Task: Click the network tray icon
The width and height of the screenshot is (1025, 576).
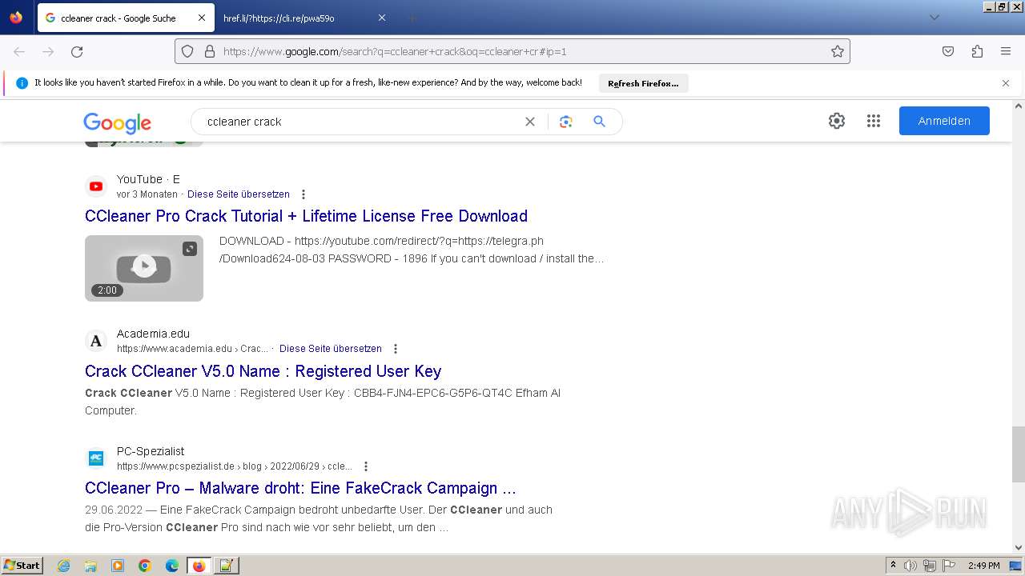Action: [x=929, y=566]
